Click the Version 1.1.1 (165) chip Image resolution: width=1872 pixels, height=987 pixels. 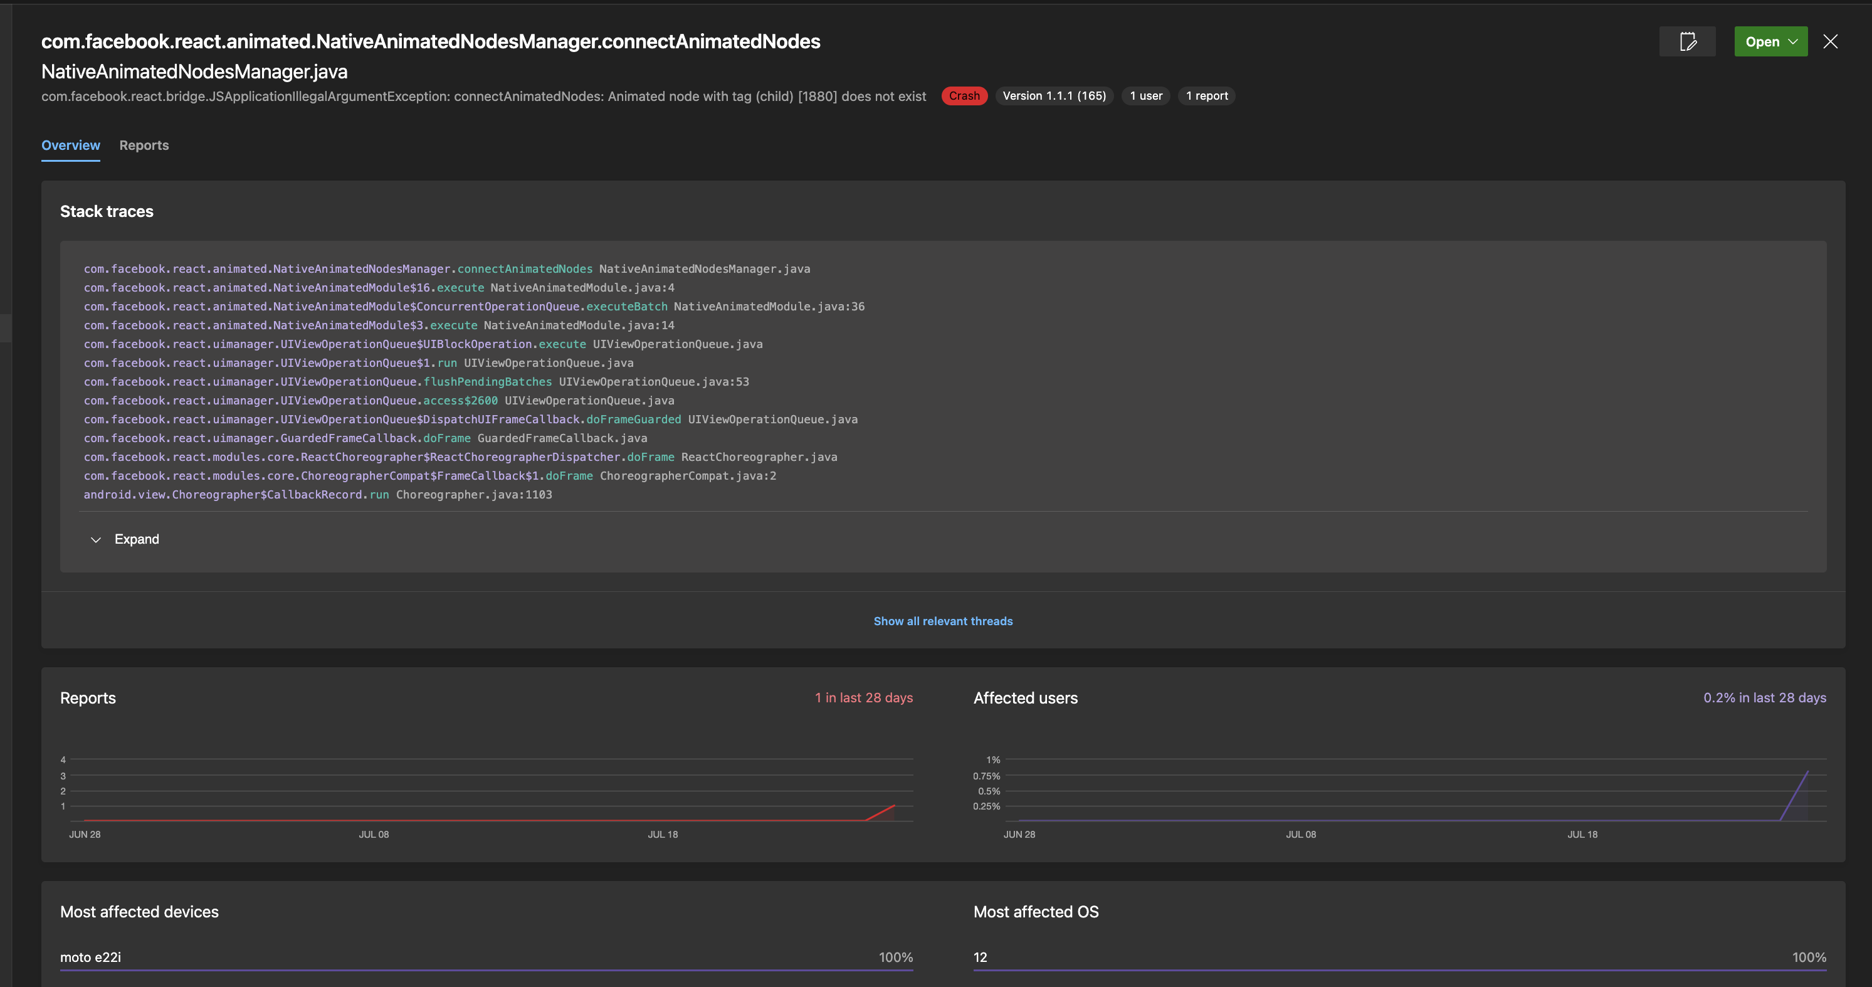click(x=1054, y=95)
